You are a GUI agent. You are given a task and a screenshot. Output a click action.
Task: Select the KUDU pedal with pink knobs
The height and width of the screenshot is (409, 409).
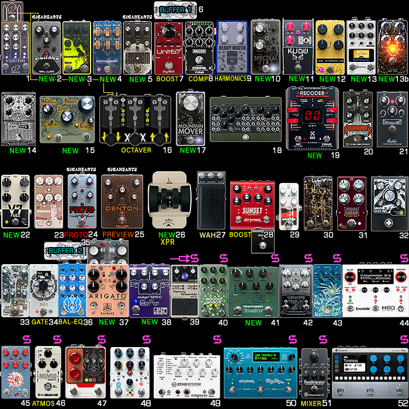click(298, 47)
